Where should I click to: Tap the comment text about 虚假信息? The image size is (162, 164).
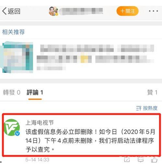click(x=90, y=141)
